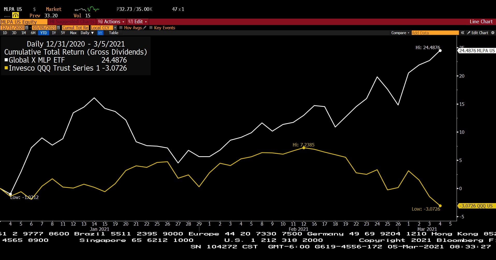Viewport: 496px width, 260px height.
Task: Select the line chart type icon
Action: (x=100, y=33)
